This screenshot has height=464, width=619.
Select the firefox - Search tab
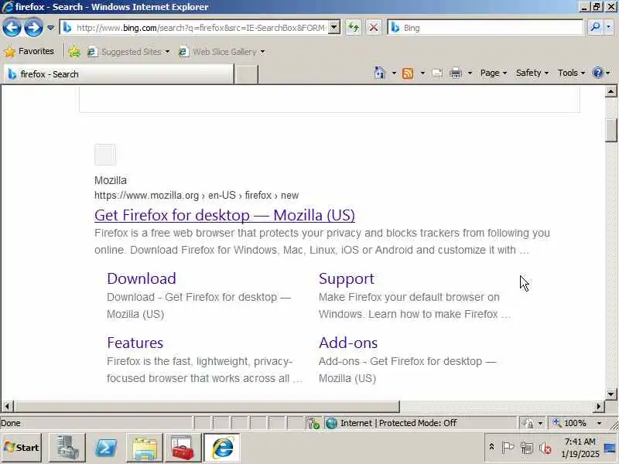point(118,74)
